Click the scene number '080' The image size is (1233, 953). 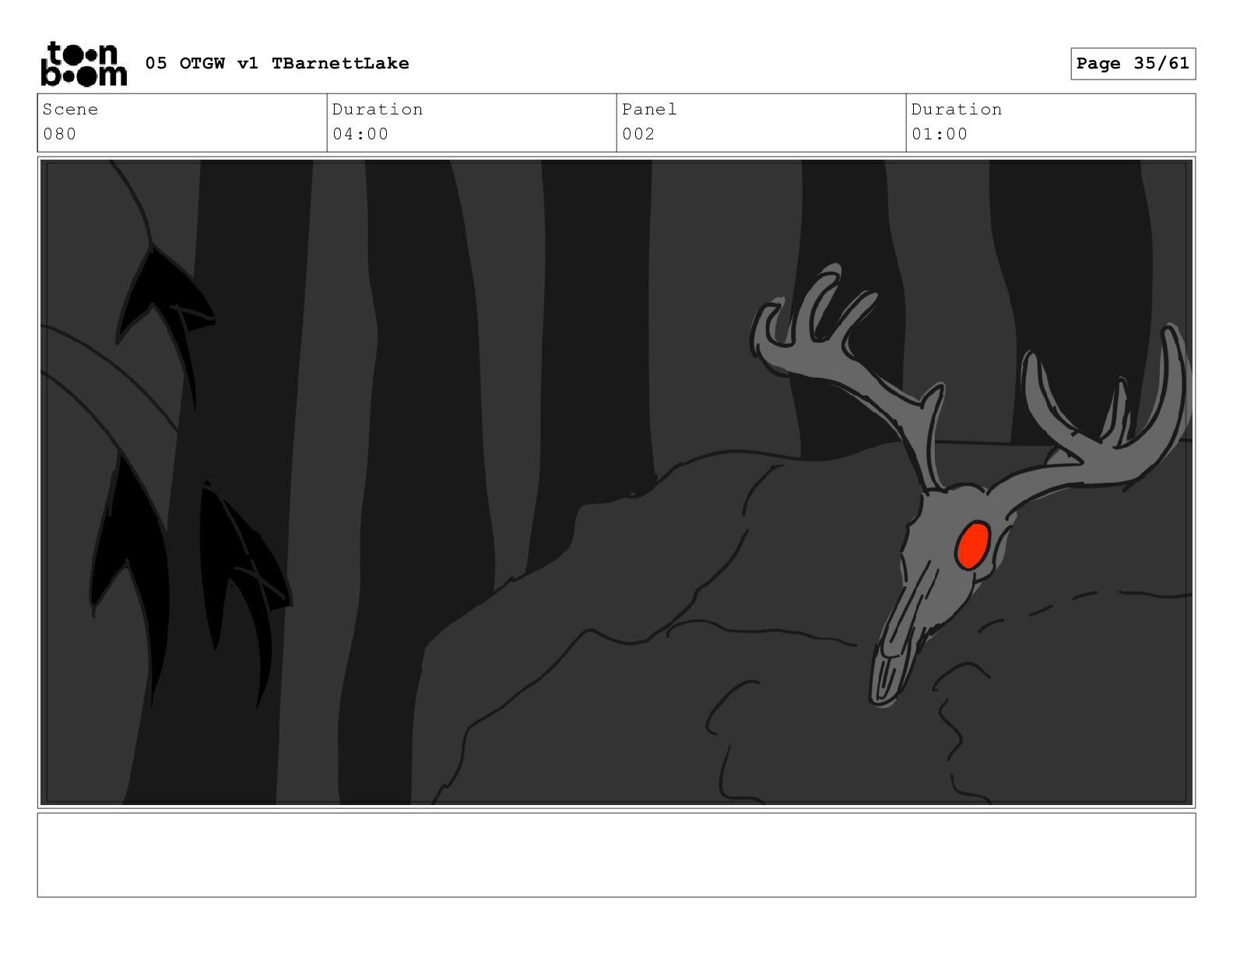tap(60, 134)
